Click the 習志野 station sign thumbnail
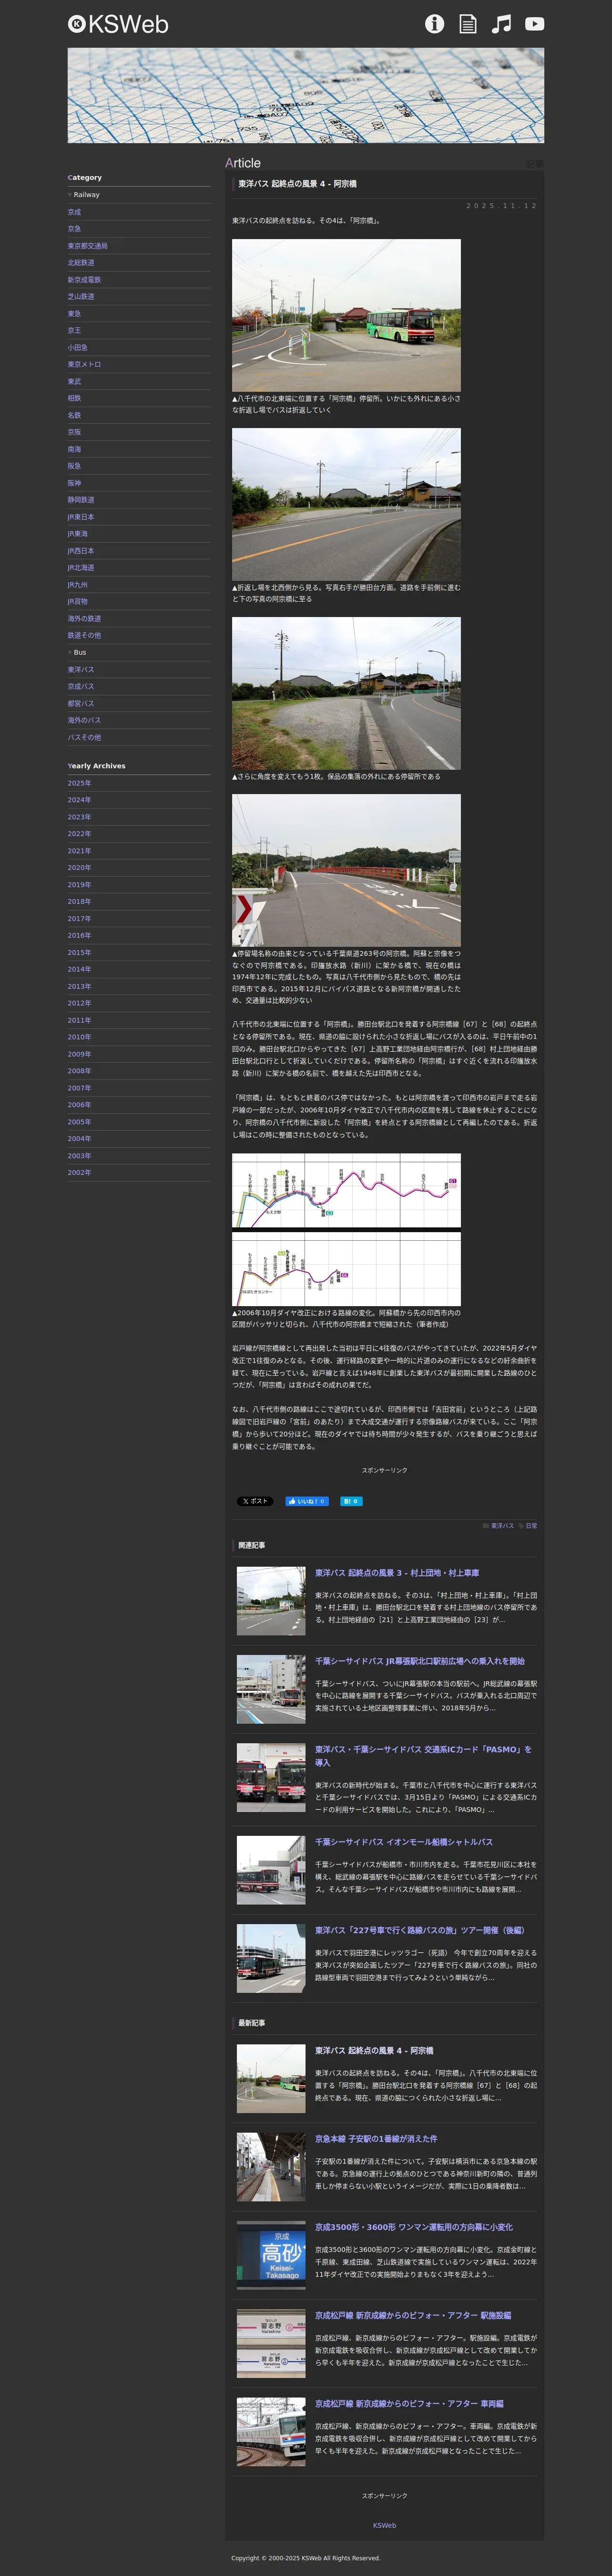This screenshot has height=2576, width=612. pos(272,2343)
